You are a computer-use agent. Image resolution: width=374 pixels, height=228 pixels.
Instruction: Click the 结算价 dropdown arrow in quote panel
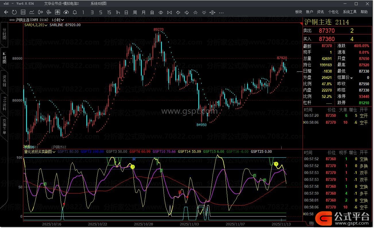coord(351,78)
